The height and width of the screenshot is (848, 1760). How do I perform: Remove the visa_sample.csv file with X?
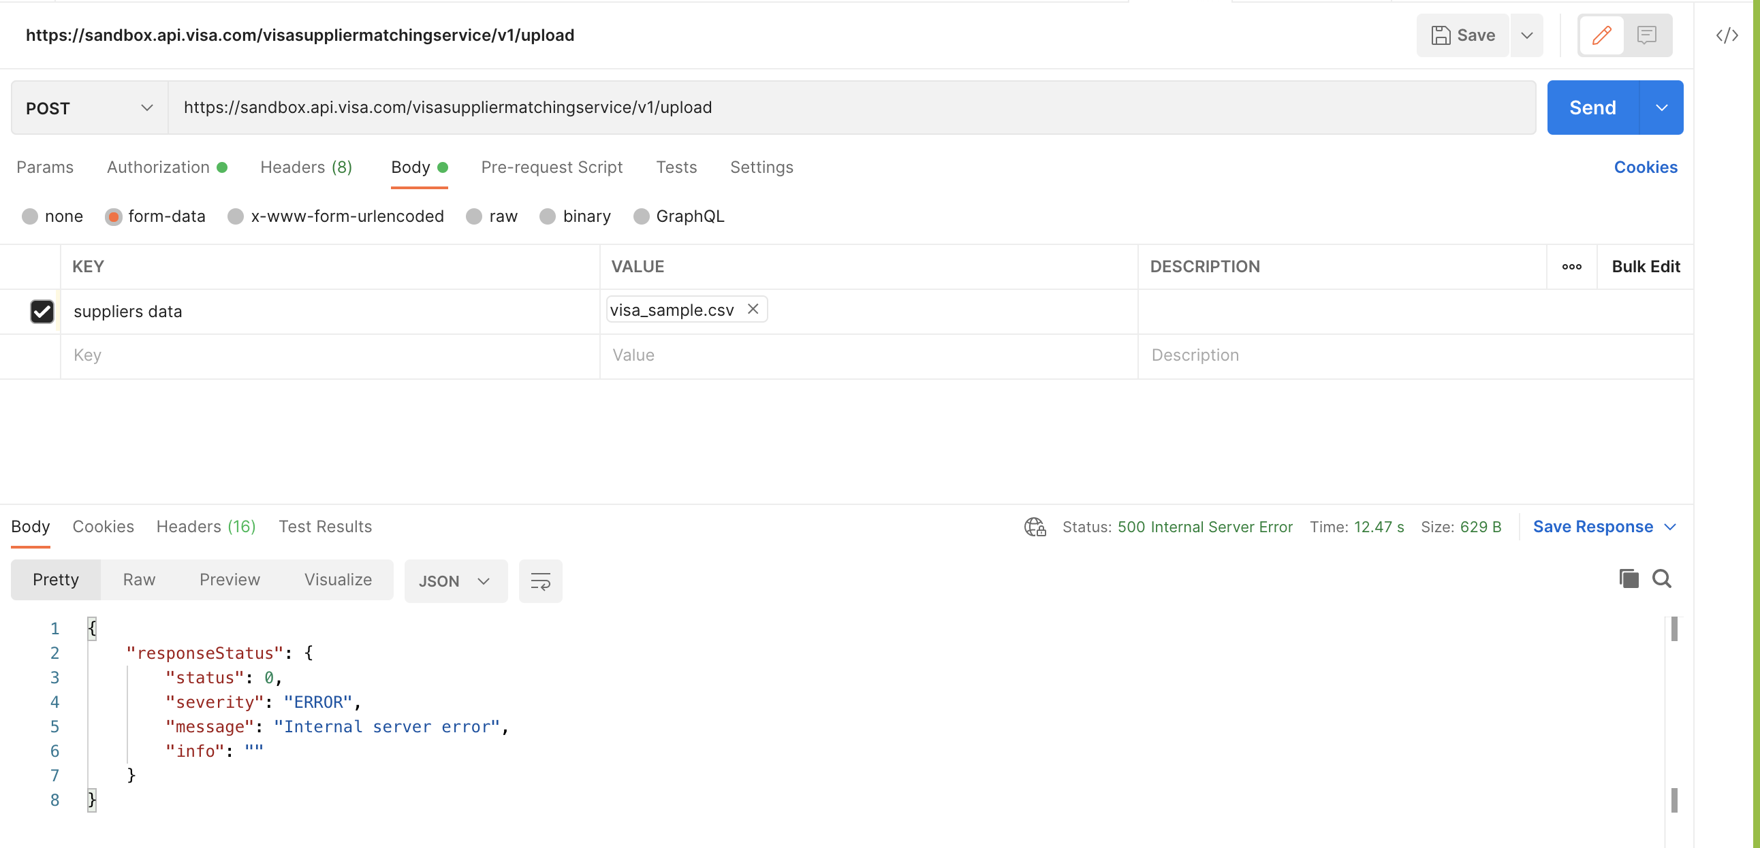coord(753,309)
